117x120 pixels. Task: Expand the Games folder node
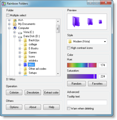20,53
